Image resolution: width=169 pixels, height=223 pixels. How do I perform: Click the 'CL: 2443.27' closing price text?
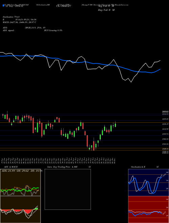pyautogui.click(x=63, y=6)
